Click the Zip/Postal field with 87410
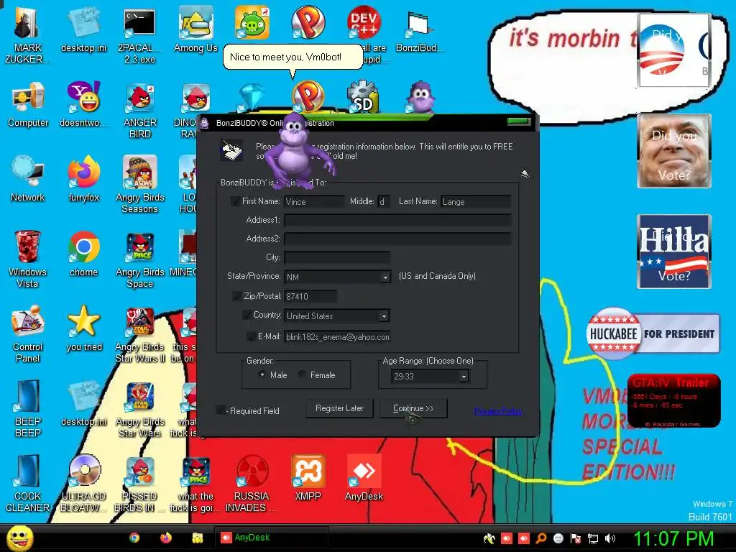736x552 pixels. [x=310, y=297]
